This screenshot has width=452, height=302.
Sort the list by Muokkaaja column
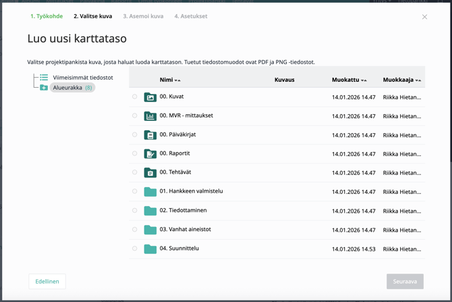point(401,80)
